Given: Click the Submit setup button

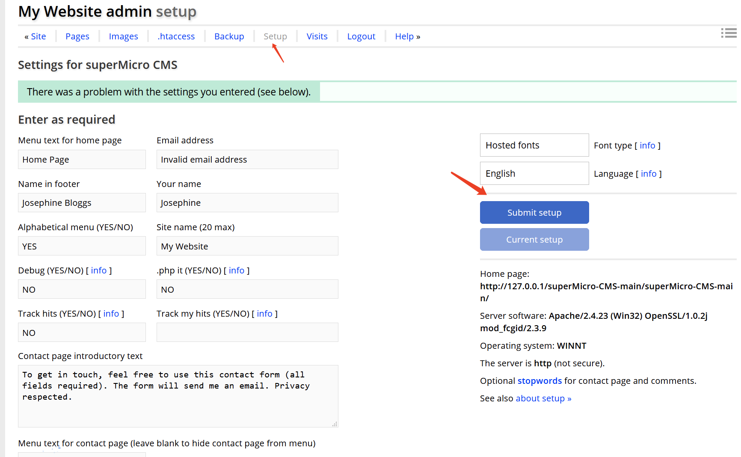Looking at the screenshot, I should click(x=534, y=212).
